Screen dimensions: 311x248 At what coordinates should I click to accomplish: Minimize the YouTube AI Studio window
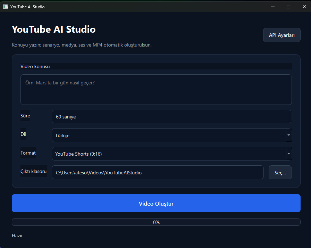click(x=273, y=7)
